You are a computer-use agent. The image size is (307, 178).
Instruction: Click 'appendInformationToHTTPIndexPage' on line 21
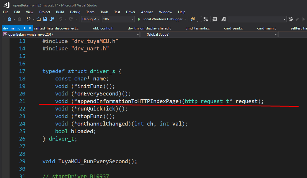pyautogui.click(x=128, y=101)
